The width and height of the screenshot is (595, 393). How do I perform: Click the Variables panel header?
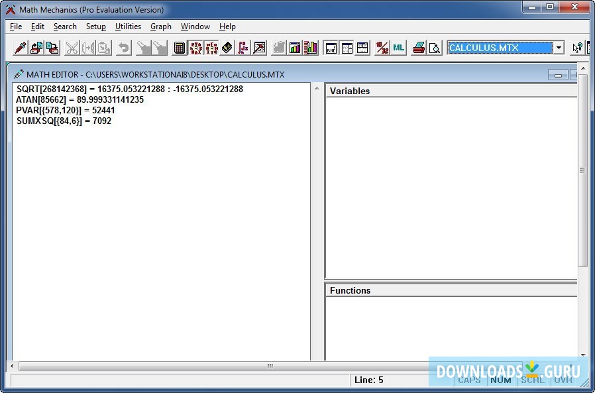451,91
